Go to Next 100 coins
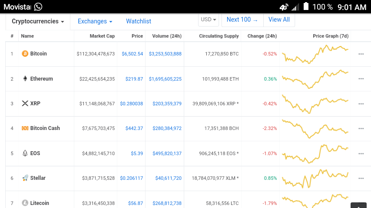 (242, 19)
